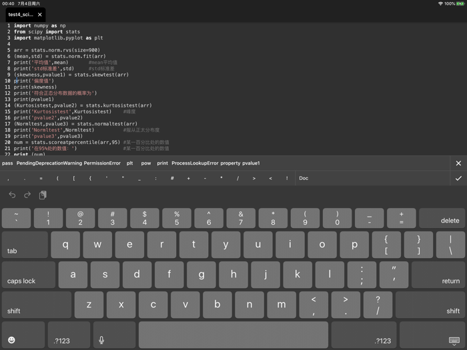Insert 'ProcessLookupError' suggestion
The height and width of the screenshot is (350, 467).
click(x=195, y=163)
